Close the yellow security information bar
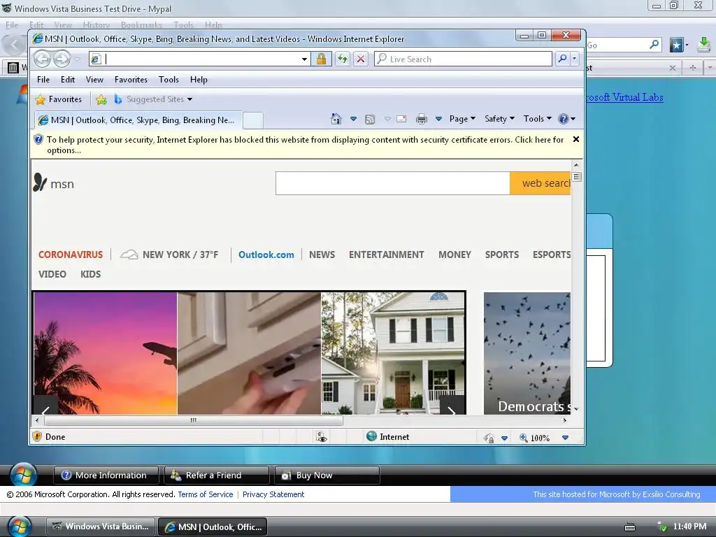Image resolution: width=716 pixels, height=537 pixels. (x=576, y=139)
